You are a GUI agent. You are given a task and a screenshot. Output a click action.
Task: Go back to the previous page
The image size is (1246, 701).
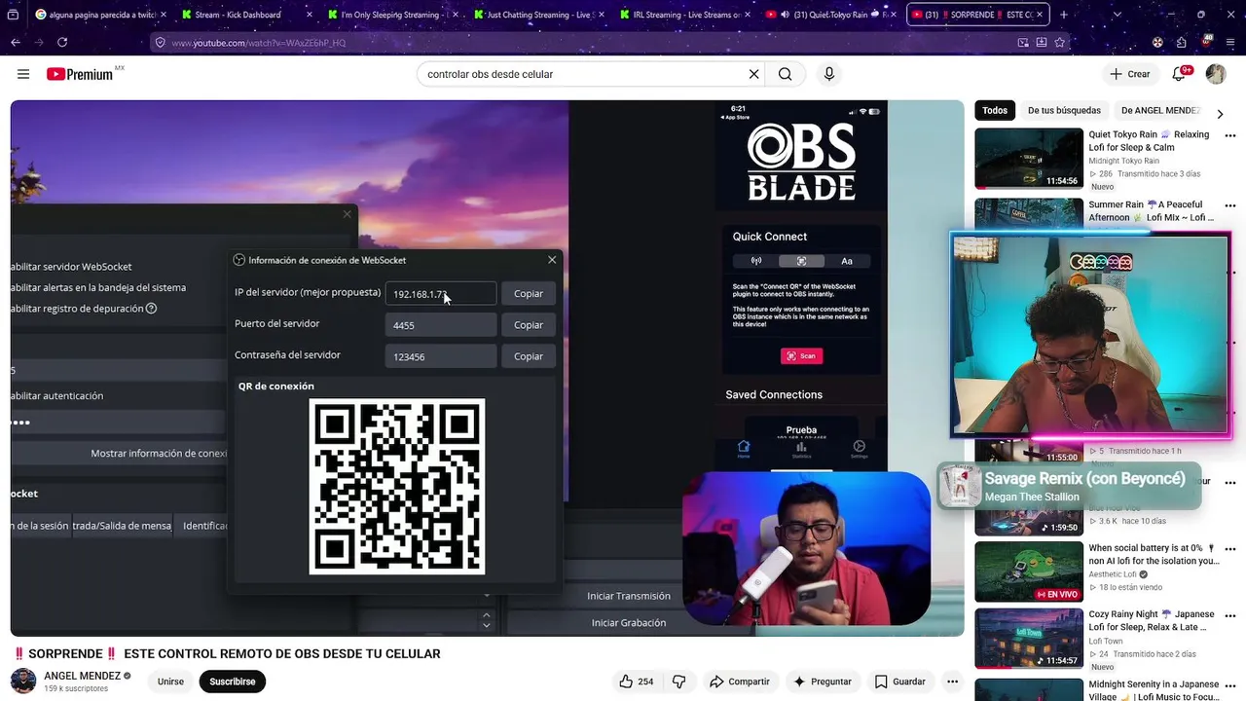coord(16,43)
